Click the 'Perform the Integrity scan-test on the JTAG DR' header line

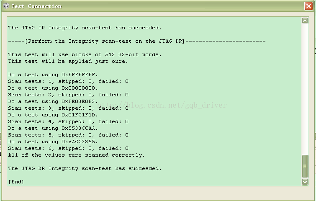137,41
